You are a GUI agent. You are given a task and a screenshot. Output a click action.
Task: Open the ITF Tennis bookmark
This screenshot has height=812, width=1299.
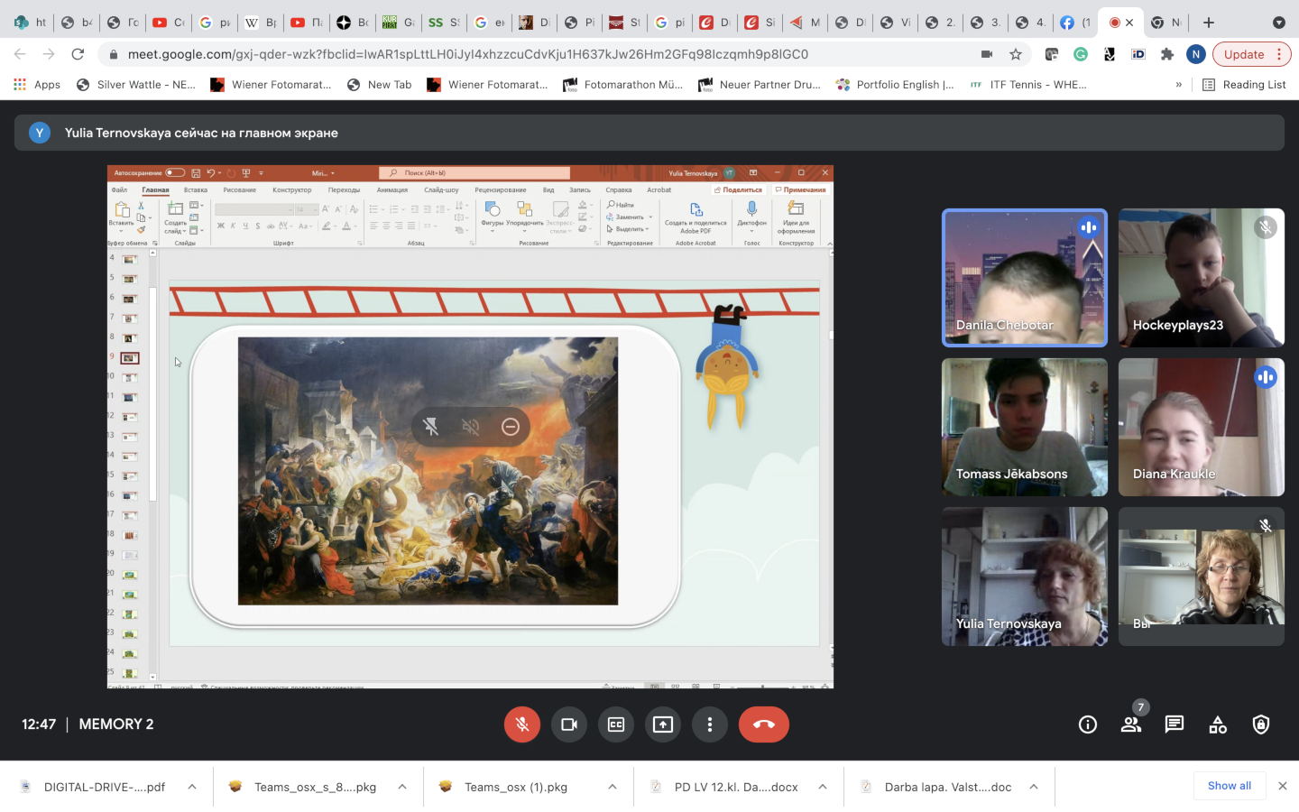1028,85
